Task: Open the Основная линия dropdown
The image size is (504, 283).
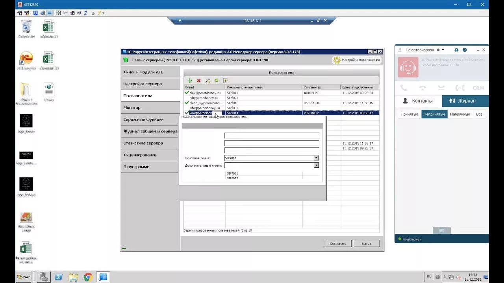Action: click(316, 158)
